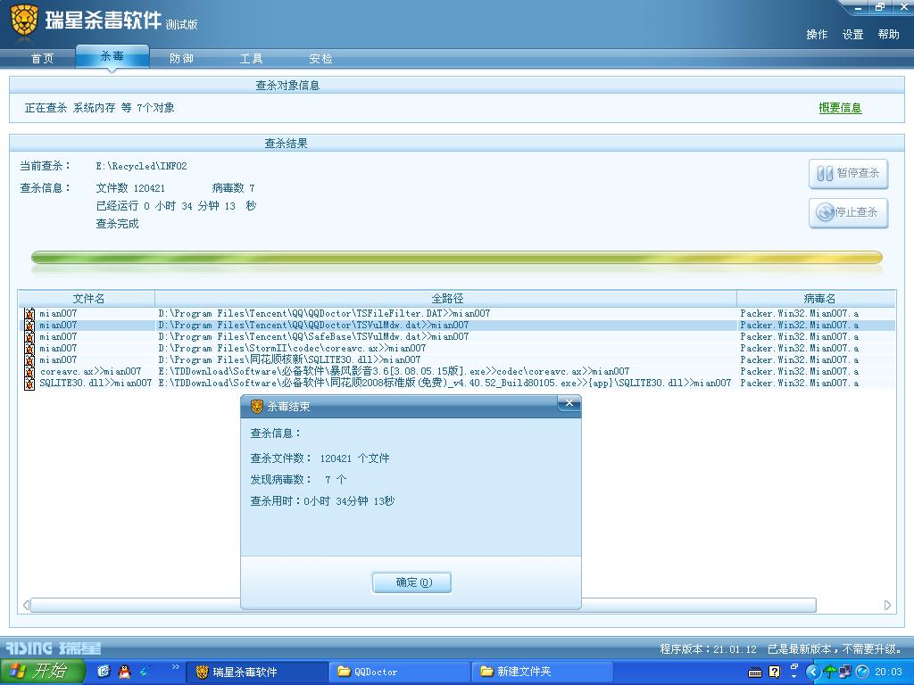This screenshot has width=914, height=685.
Task: Click virus icon of QQDoctor\TSVulMdw.dat row
Action: click(29, 326)
